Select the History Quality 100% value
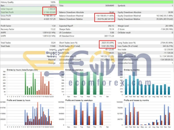 (53, 2)
